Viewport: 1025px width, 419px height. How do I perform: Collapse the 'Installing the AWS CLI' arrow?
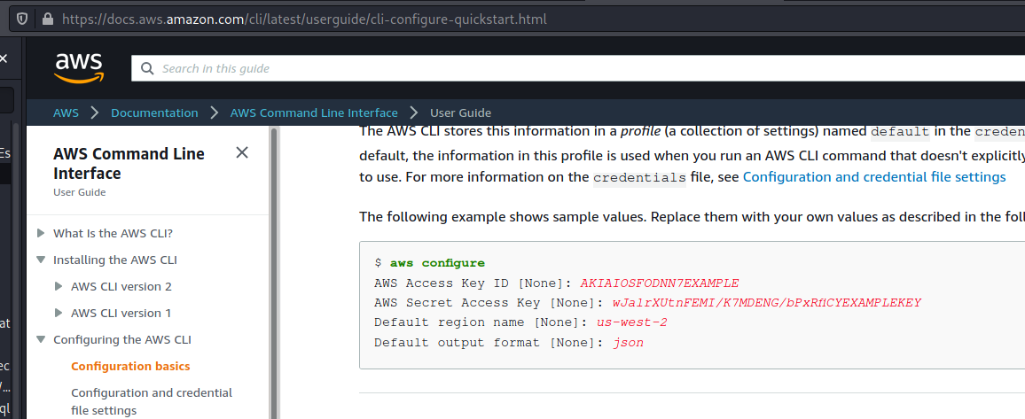(41, 260)
